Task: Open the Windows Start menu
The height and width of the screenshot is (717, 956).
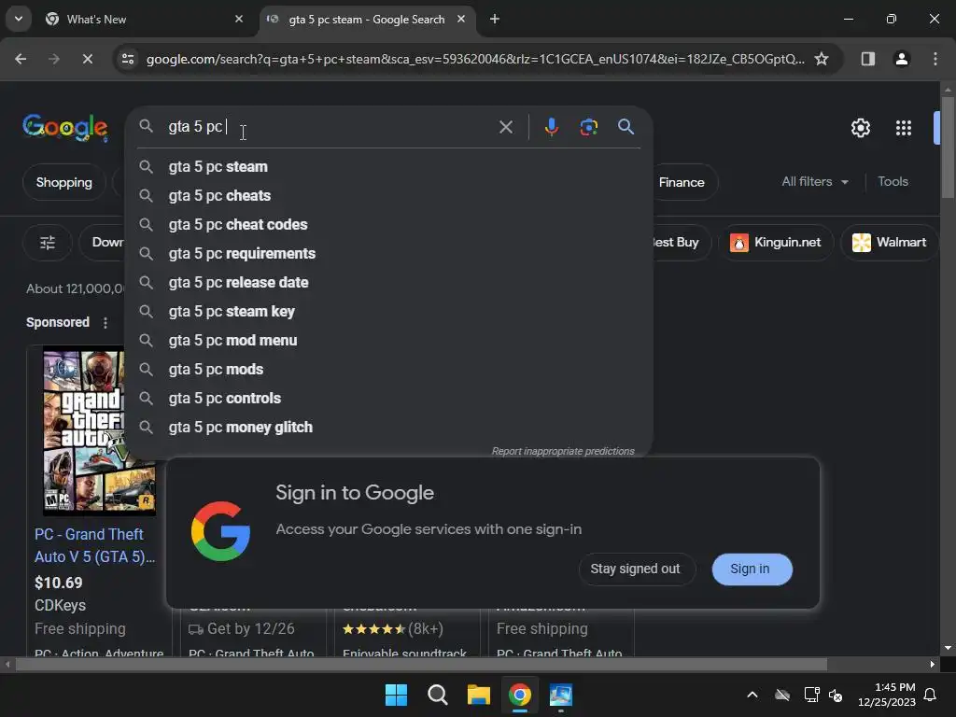Action: [396, 695]
